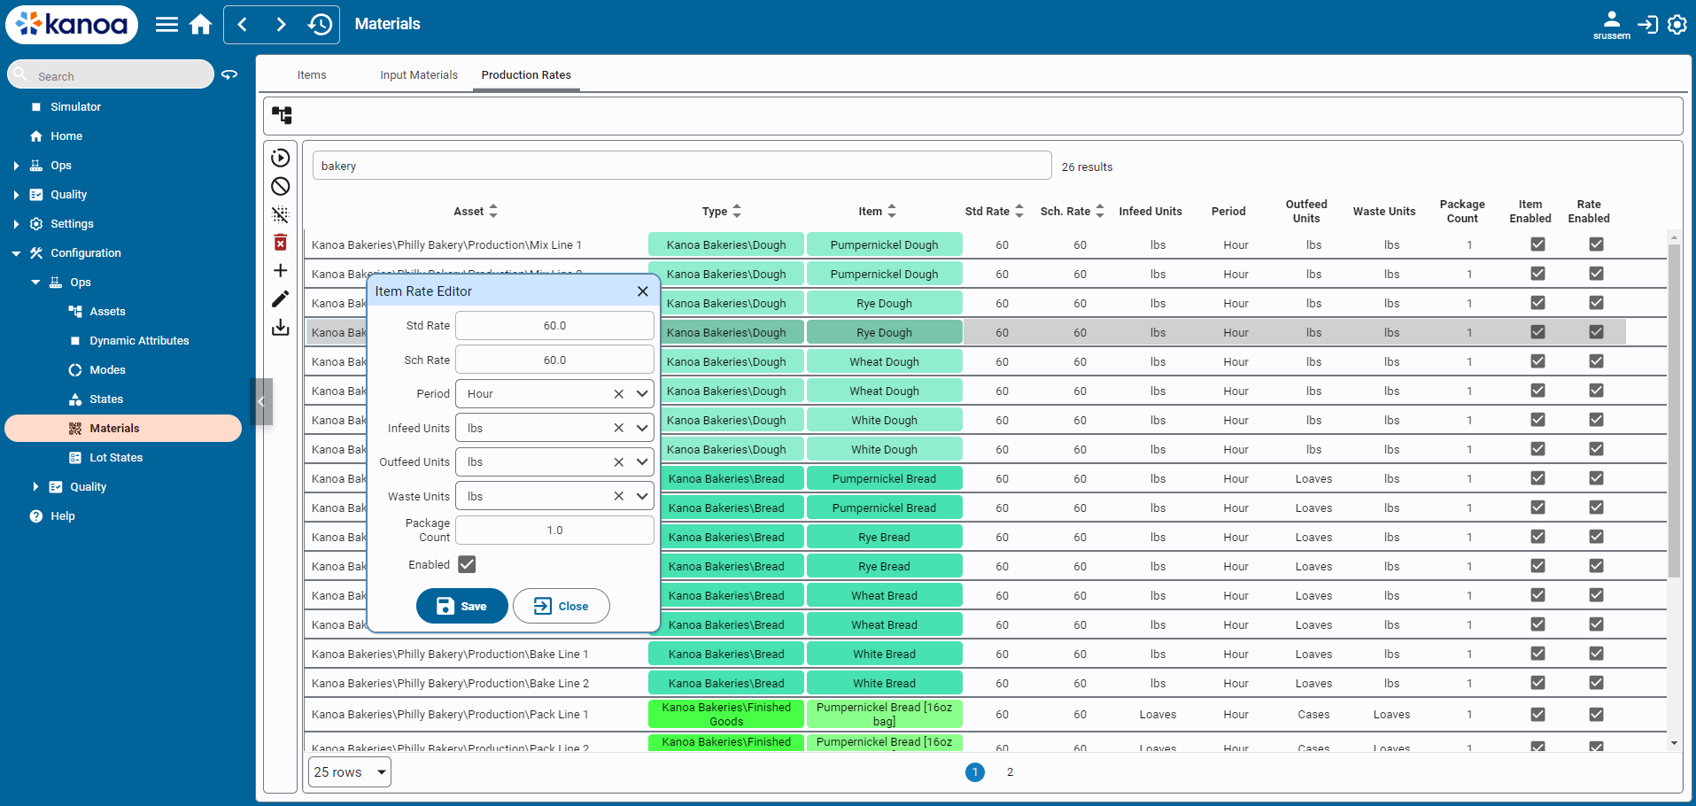The height and width of the screenshot is (806, 1696).
Task: Click the download export icon
Action: point(280,327)
